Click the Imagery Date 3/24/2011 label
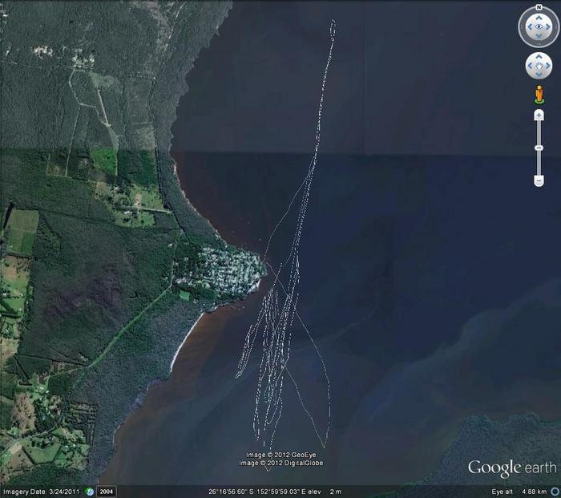The width and height of the screenshot is (561, 498). point(41,491)
